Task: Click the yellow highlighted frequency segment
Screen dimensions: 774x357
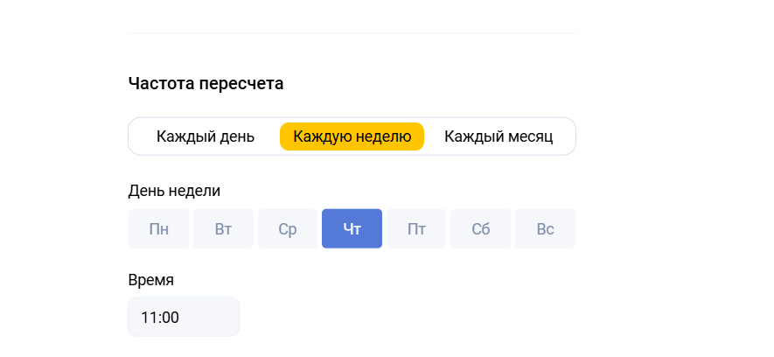Action: pos(352,136)
